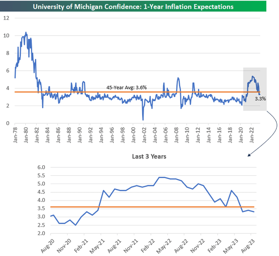The width and height of the screenshot is (279, 256).
Task: Click the Jan-16 axis label
Action: coord(219,135)
